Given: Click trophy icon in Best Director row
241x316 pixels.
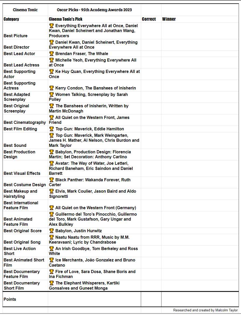Looking at the screenshot, I should (x=51, y=42).
